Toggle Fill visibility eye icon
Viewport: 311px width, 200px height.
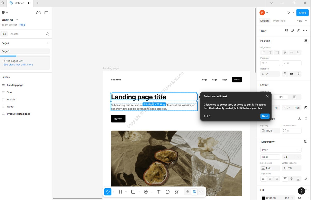tap(299, 198)
